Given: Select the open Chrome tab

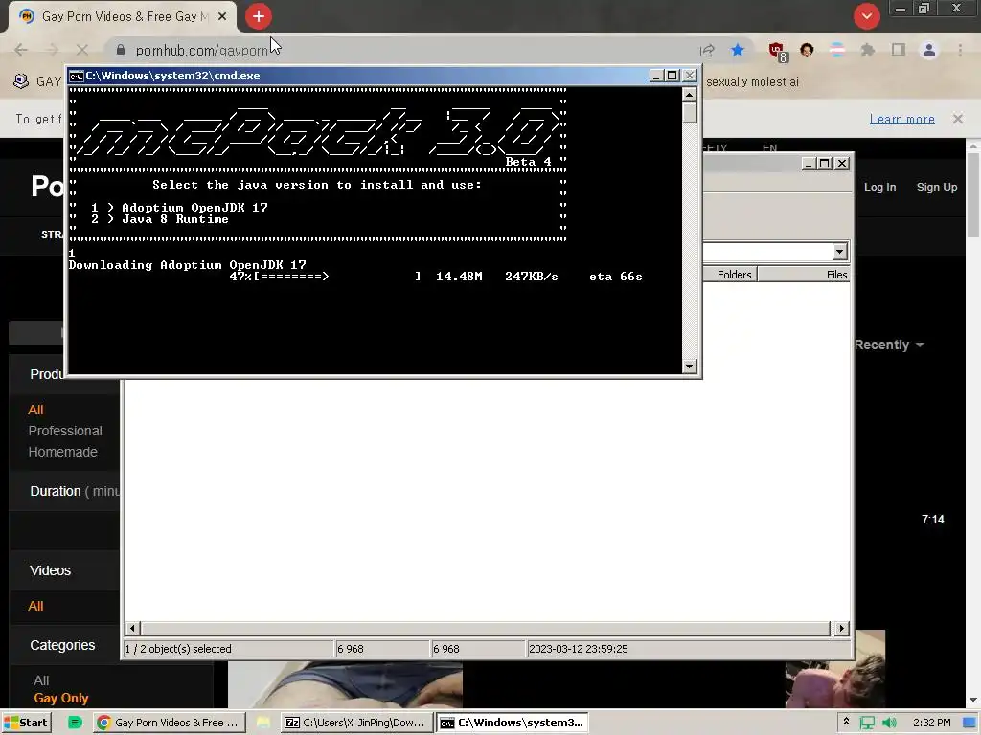Looking at the screenshot, I should tap(123, 17).
